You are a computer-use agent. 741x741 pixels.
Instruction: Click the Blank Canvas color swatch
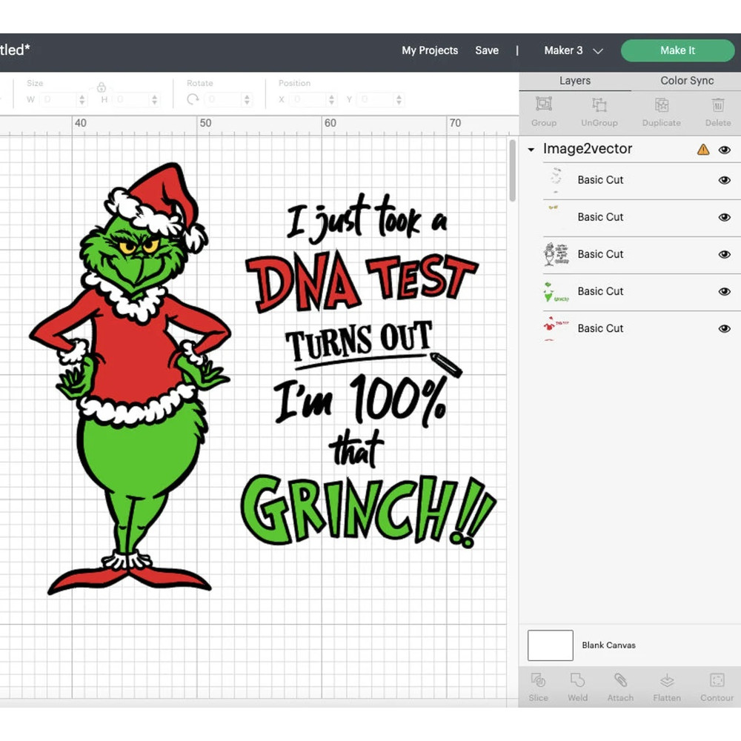click(550, 645)
